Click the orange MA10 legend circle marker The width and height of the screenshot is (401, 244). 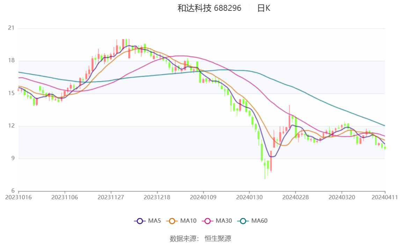(x=172, y=221)
